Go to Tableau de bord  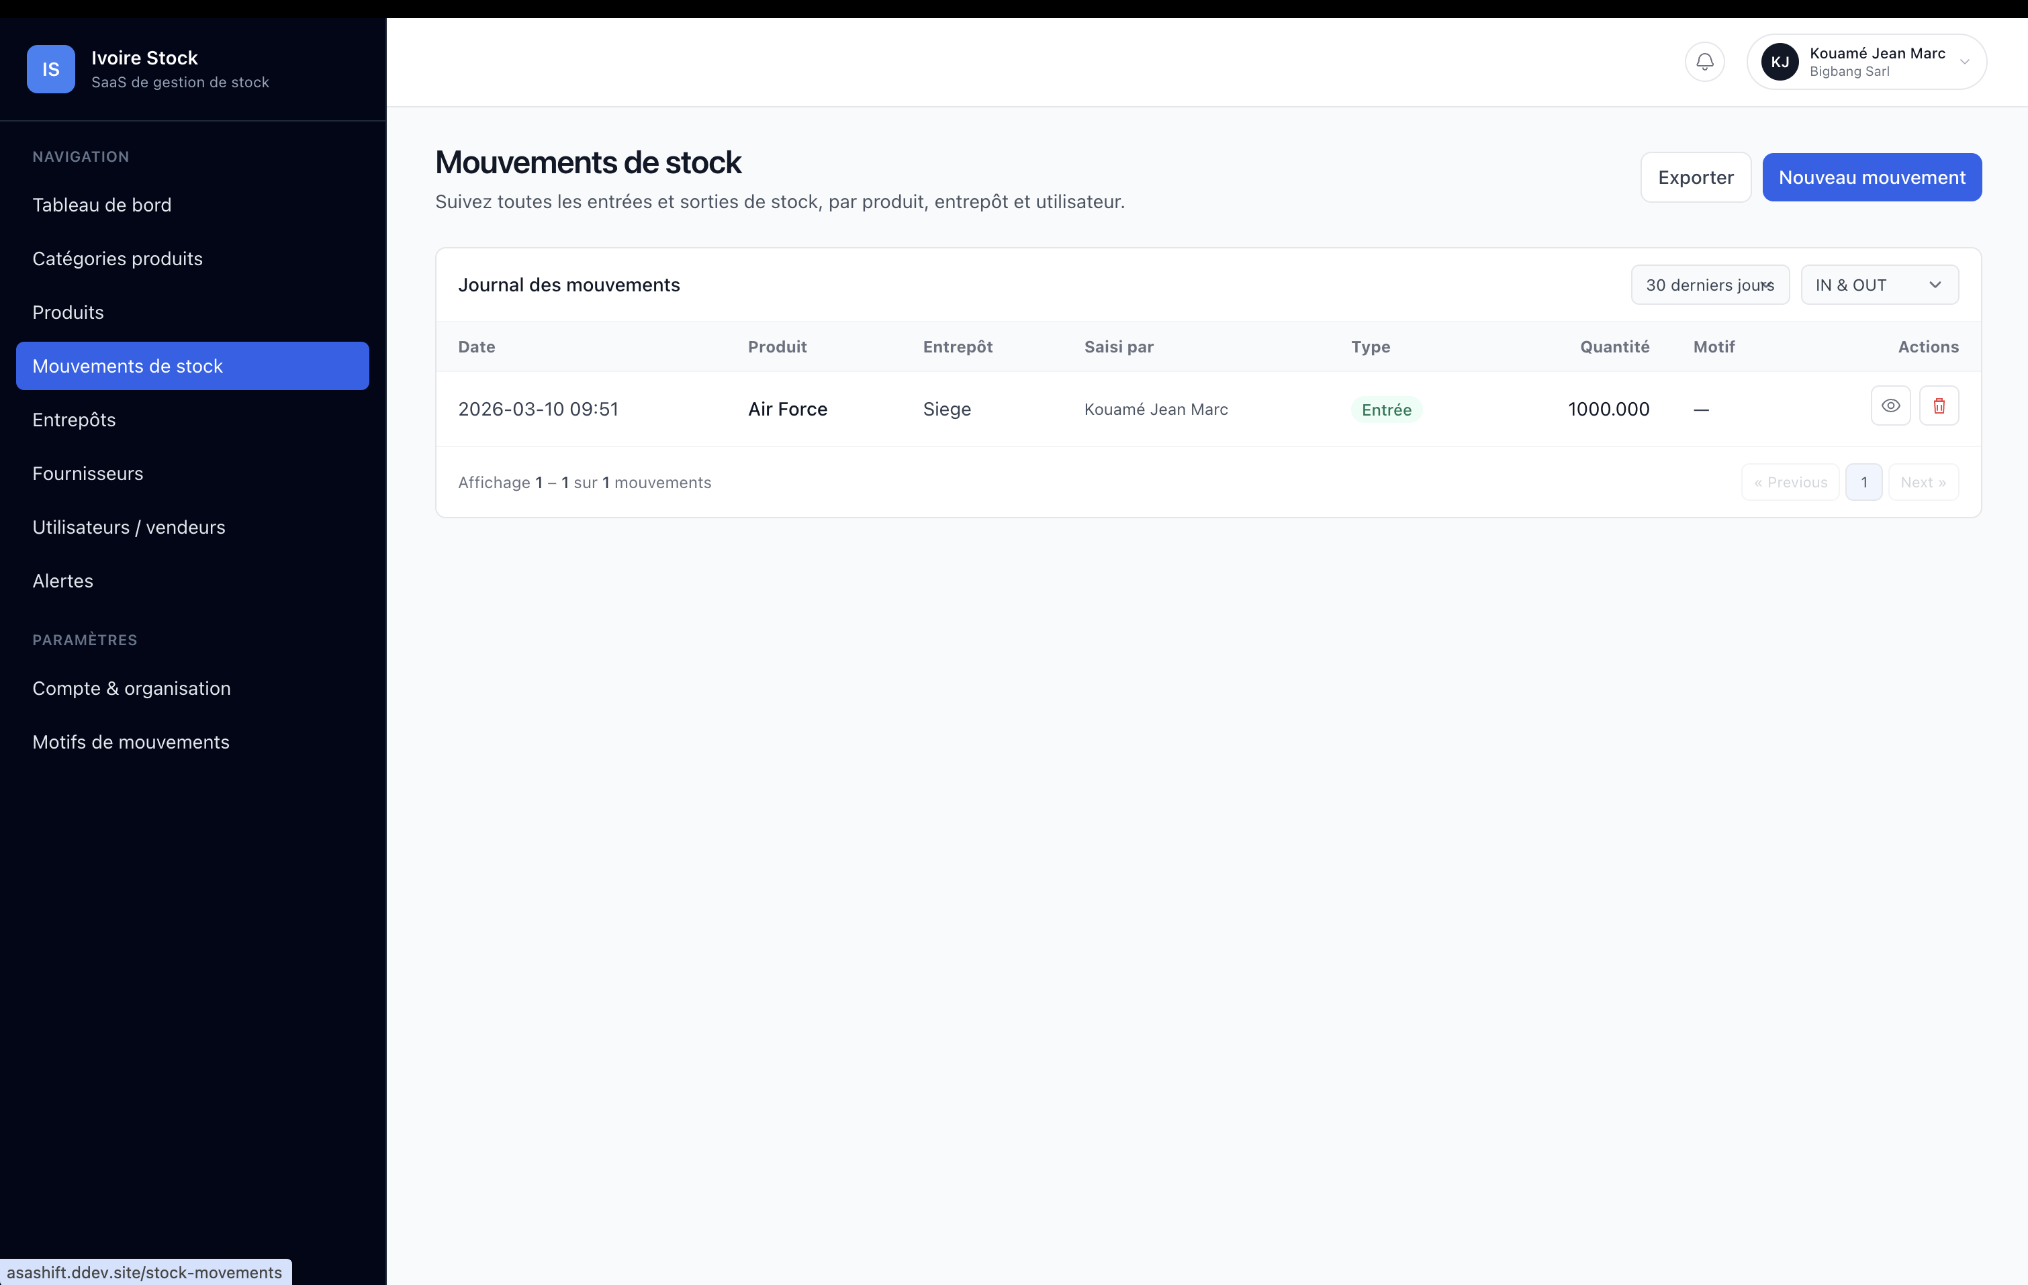(x=102, y=205)
